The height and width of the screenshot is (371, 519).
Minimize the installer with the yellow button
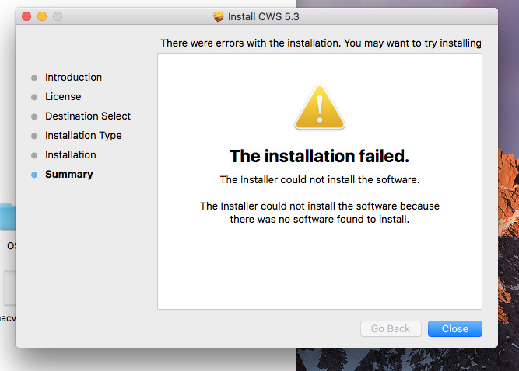click(42, 16)
